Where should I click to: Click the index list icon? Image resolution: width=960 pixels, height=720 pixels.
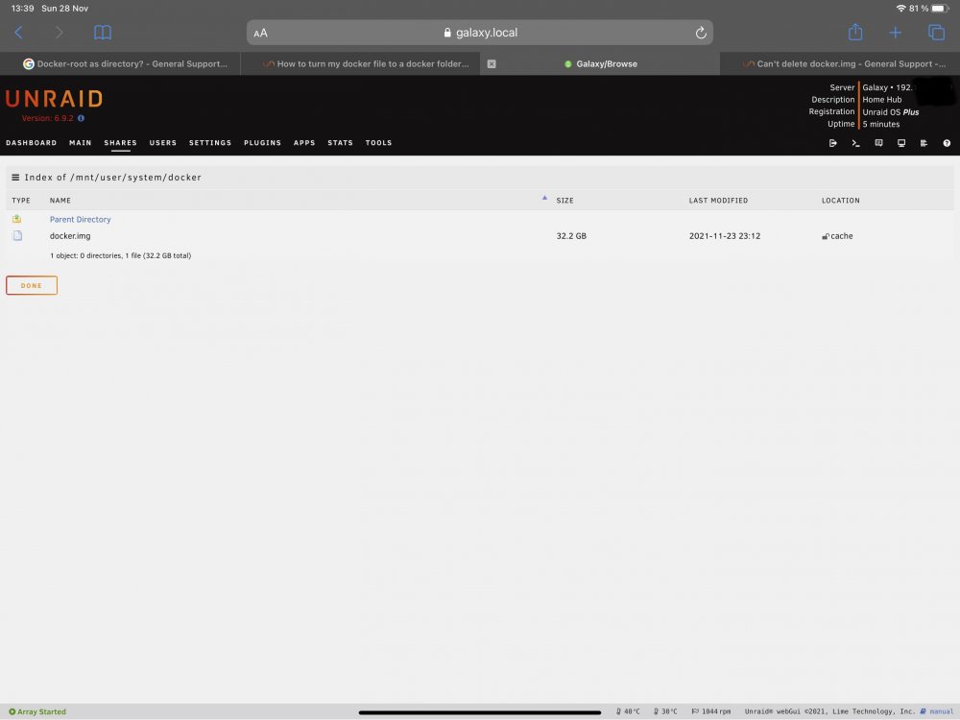[15, 177]
